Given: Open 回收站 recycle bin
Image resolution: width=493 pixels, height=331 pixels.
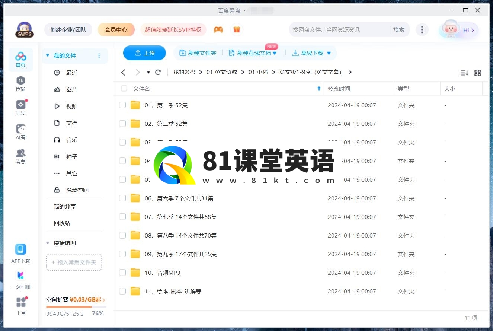Looking at the screenshot, I should [x=62, y=223].
